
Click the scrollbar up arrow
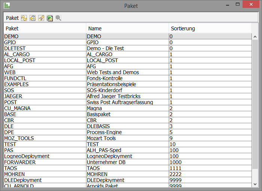click(x=255, y=37)
